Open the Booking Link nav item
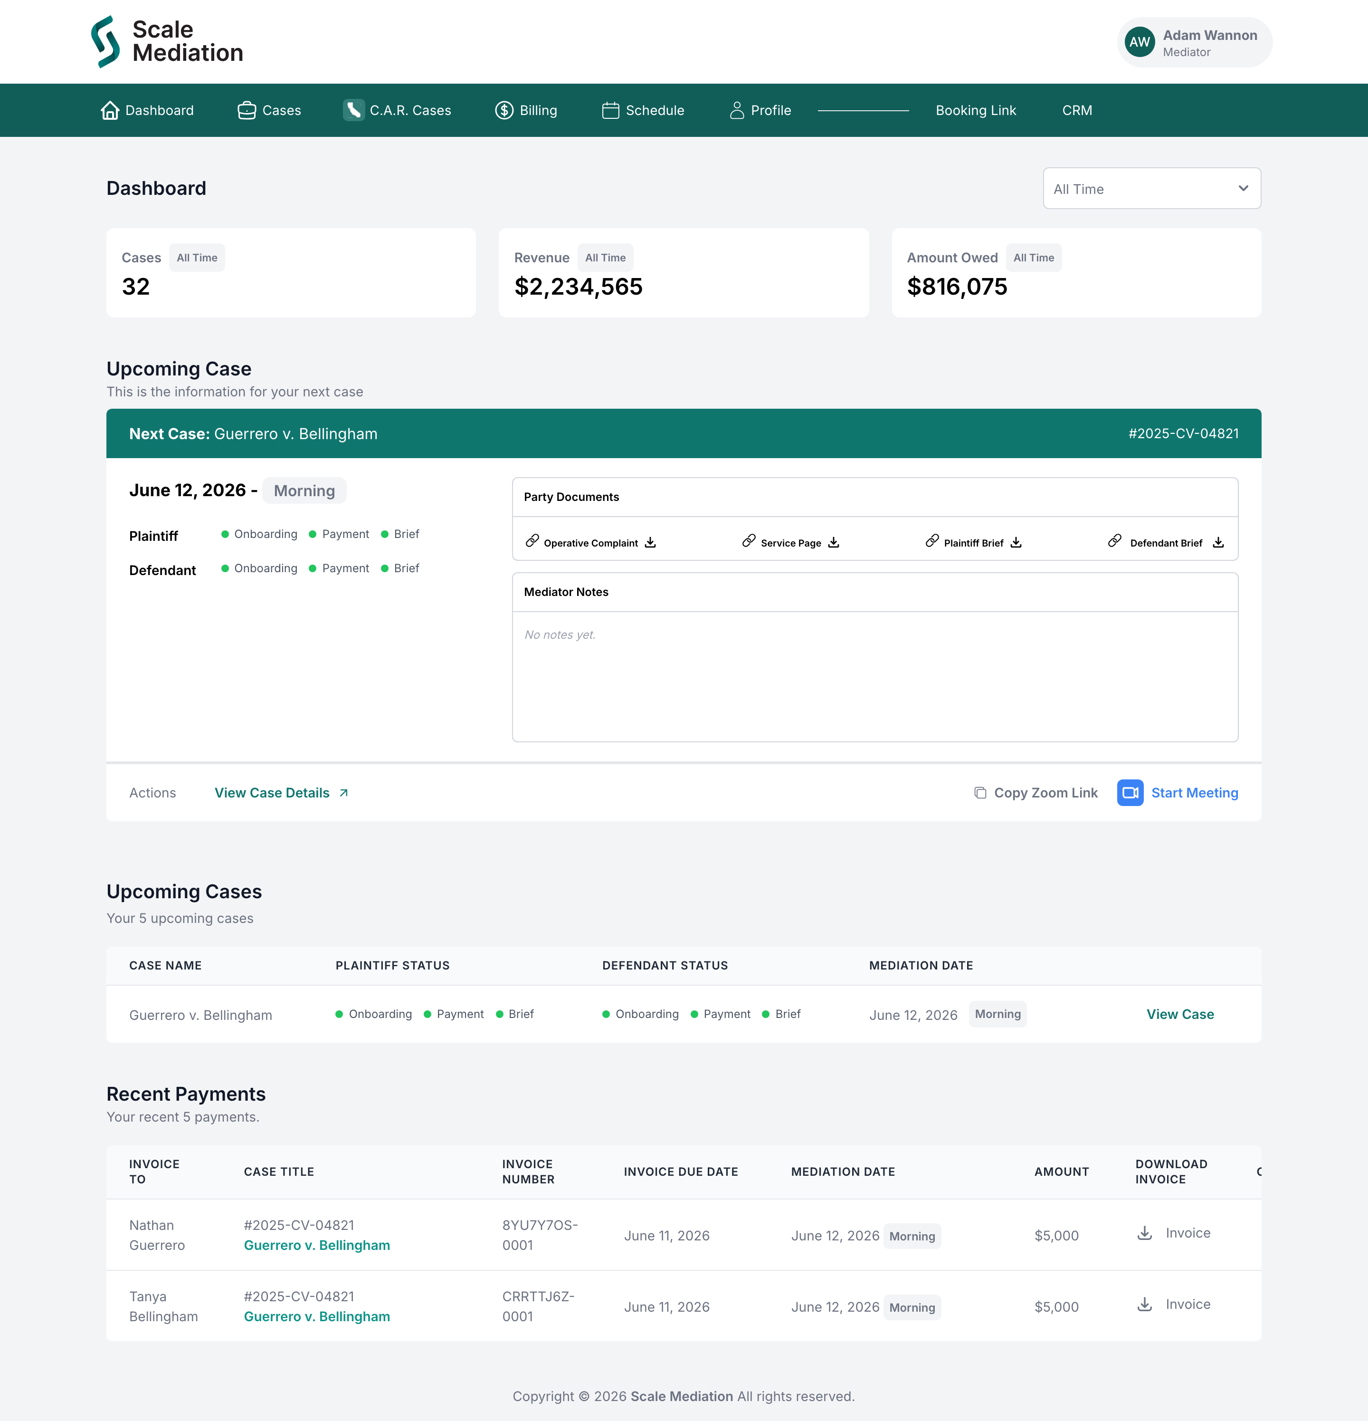This screenshot has height=1421, width=1368. pos(976,110)
